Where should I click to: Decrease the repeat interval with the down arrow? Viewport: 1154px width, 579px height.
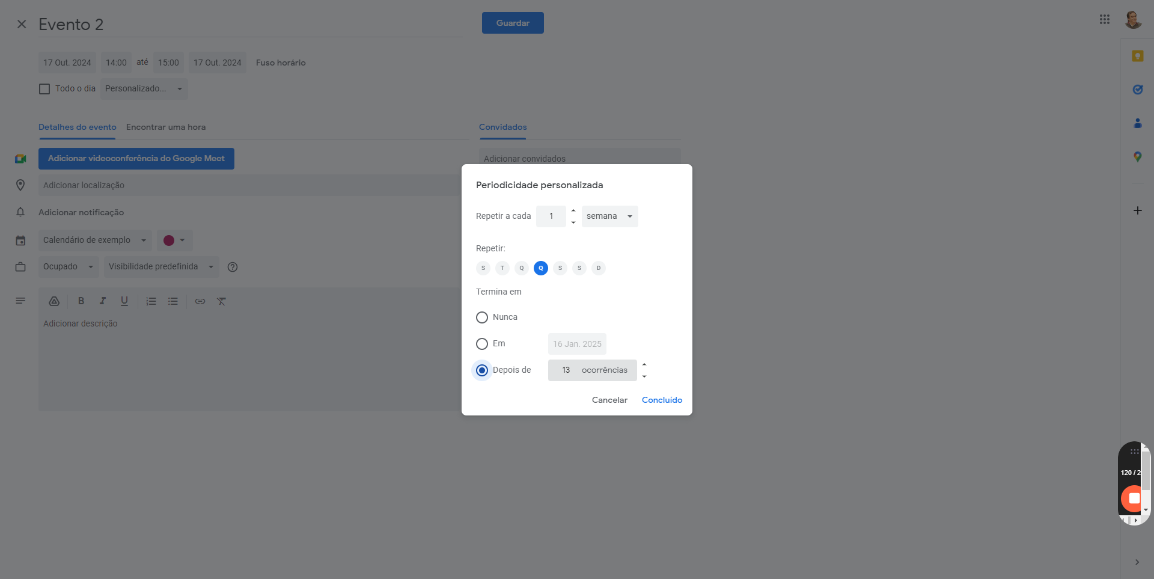click(x=573, y=222)
